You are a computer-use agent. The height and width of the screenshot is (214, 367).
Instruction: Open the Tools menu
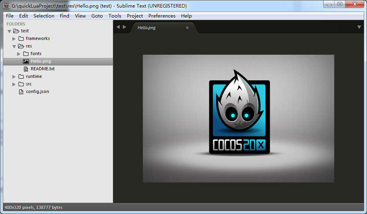tap(115, 16)
